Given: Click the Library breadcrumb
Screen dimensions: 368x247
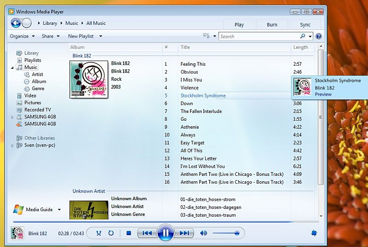Looking at the screenshot, I should tap(50, 23).
